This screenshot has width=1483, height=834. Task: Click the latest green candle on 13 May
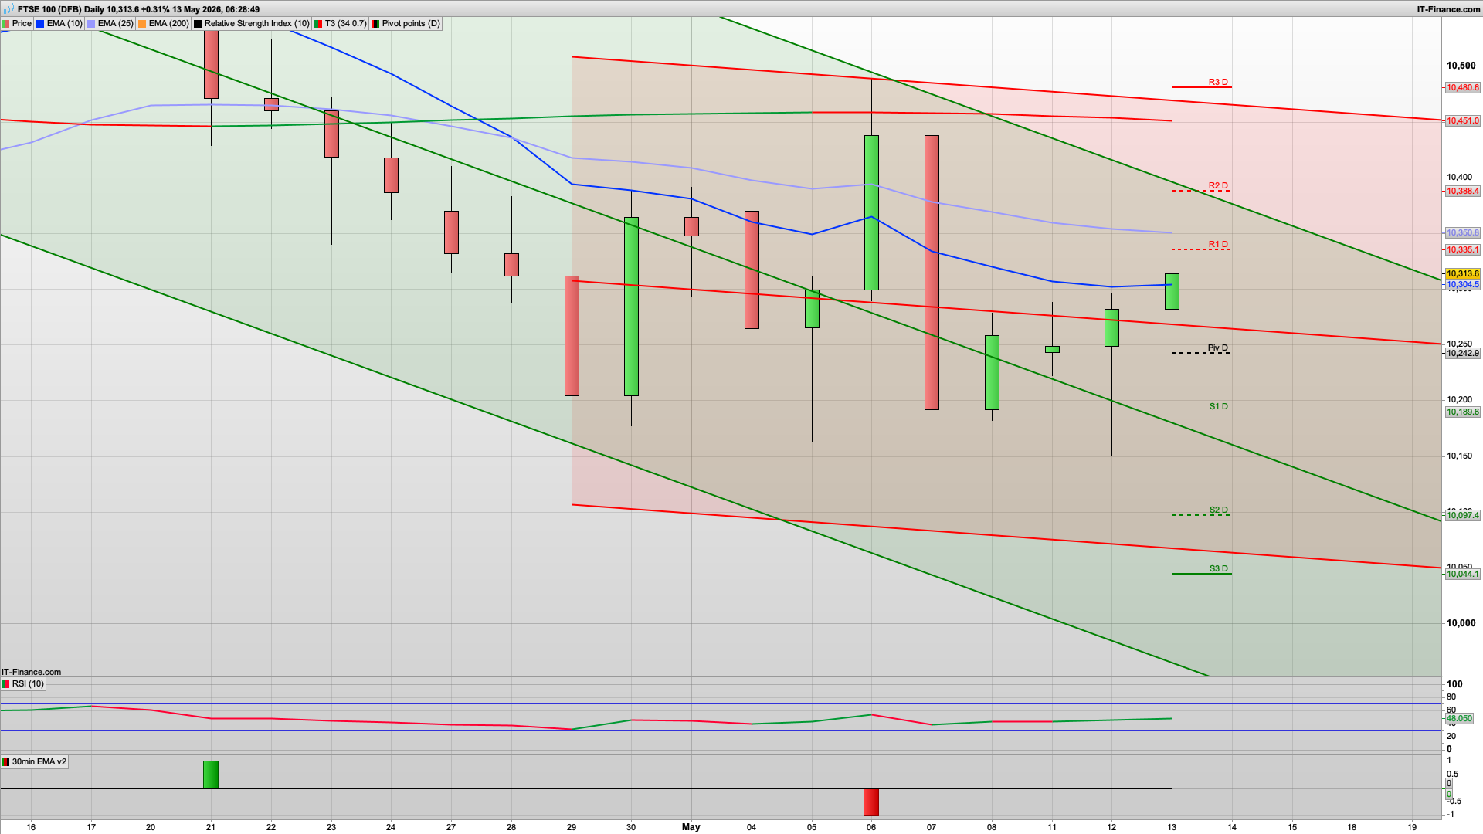[x=1172, y=291]
